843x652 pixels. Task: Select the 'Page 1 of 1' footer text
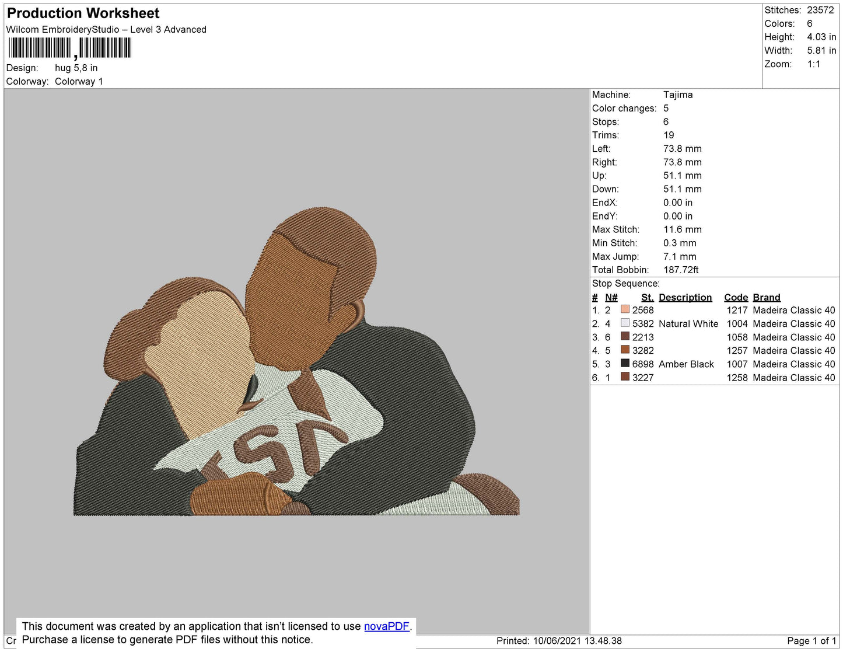click(x=811, y=640)
